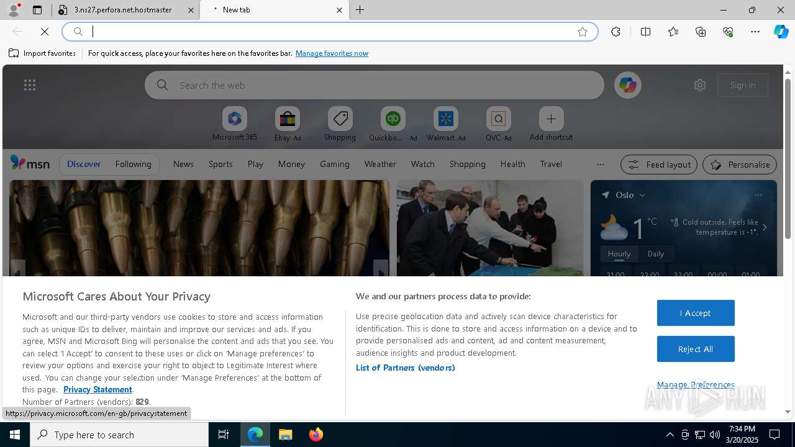Switch weather to Daily view
This screenshot has width=795, height=447.
[656, 254]
